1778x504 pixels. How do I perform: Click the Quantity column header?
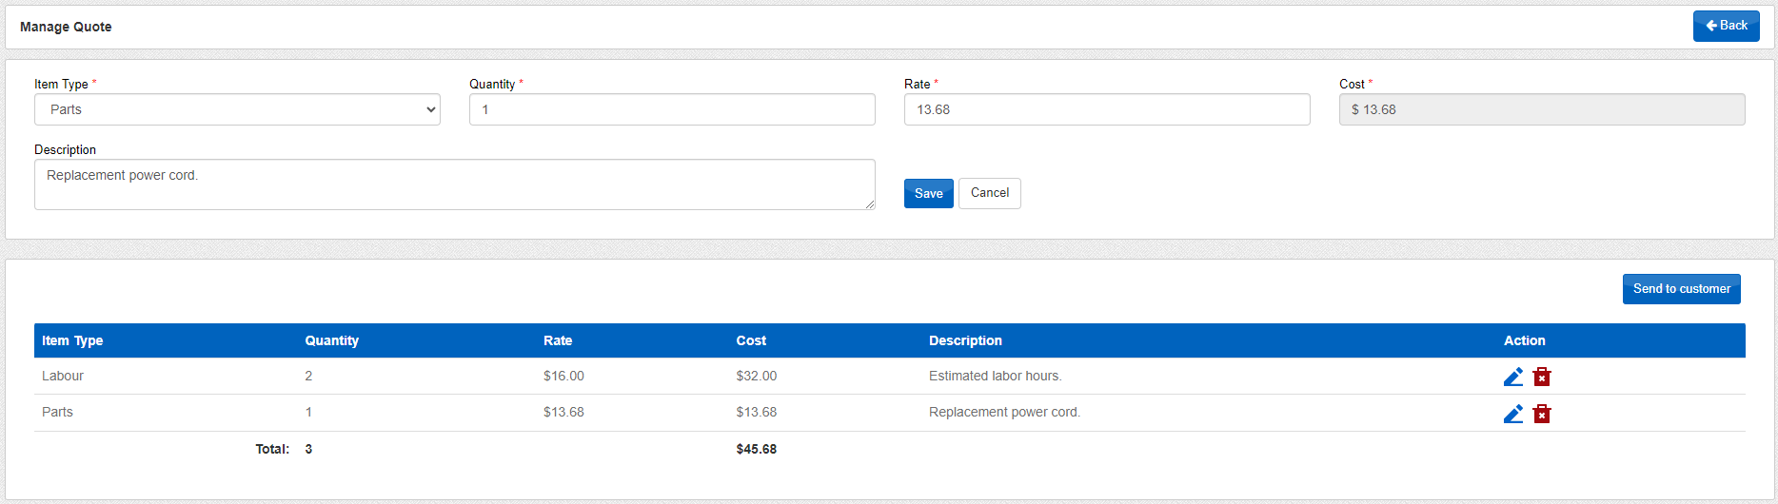331,340
